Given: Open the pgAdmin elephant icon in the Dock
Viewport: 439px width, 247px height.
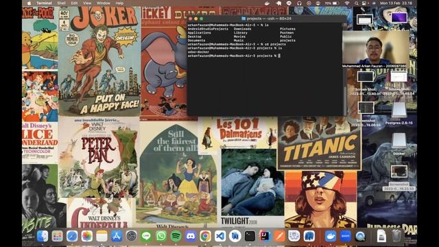Looking at the screenshot, I should [309, 236].
